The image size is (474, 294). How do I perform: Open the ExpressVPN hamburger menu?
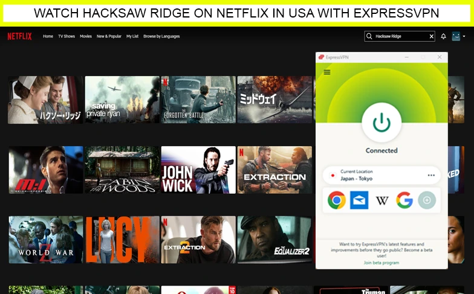[x=326, y=72]
